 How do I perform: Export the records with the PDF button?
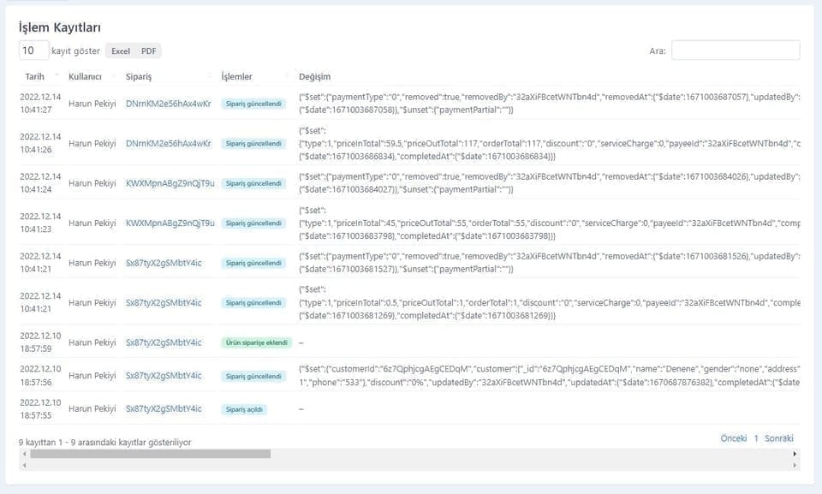[148, 51]
